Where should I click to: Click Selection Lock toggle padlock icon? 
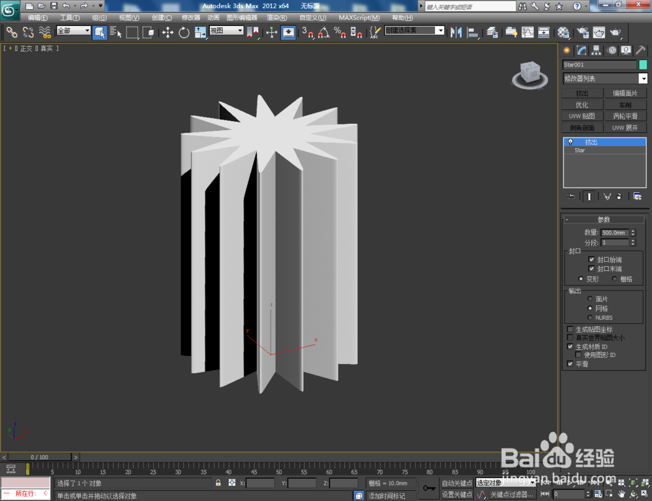tap(218, 483)
